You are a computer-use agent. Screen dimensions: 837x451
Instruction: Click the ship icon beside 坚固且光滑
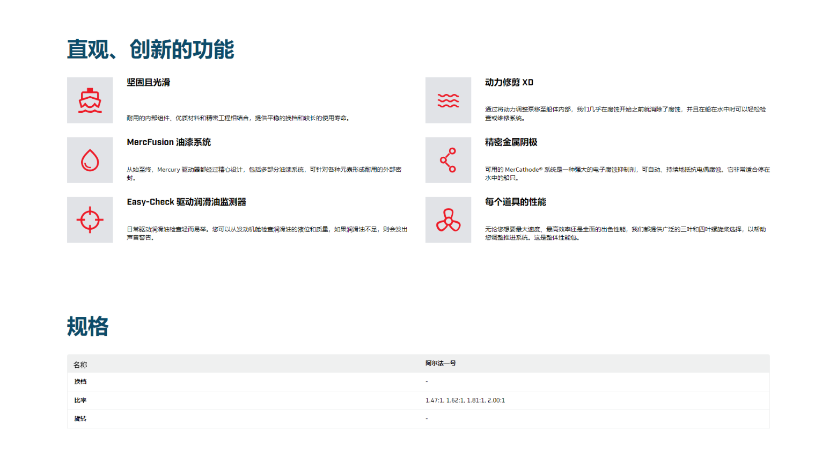tap(90, 100)
